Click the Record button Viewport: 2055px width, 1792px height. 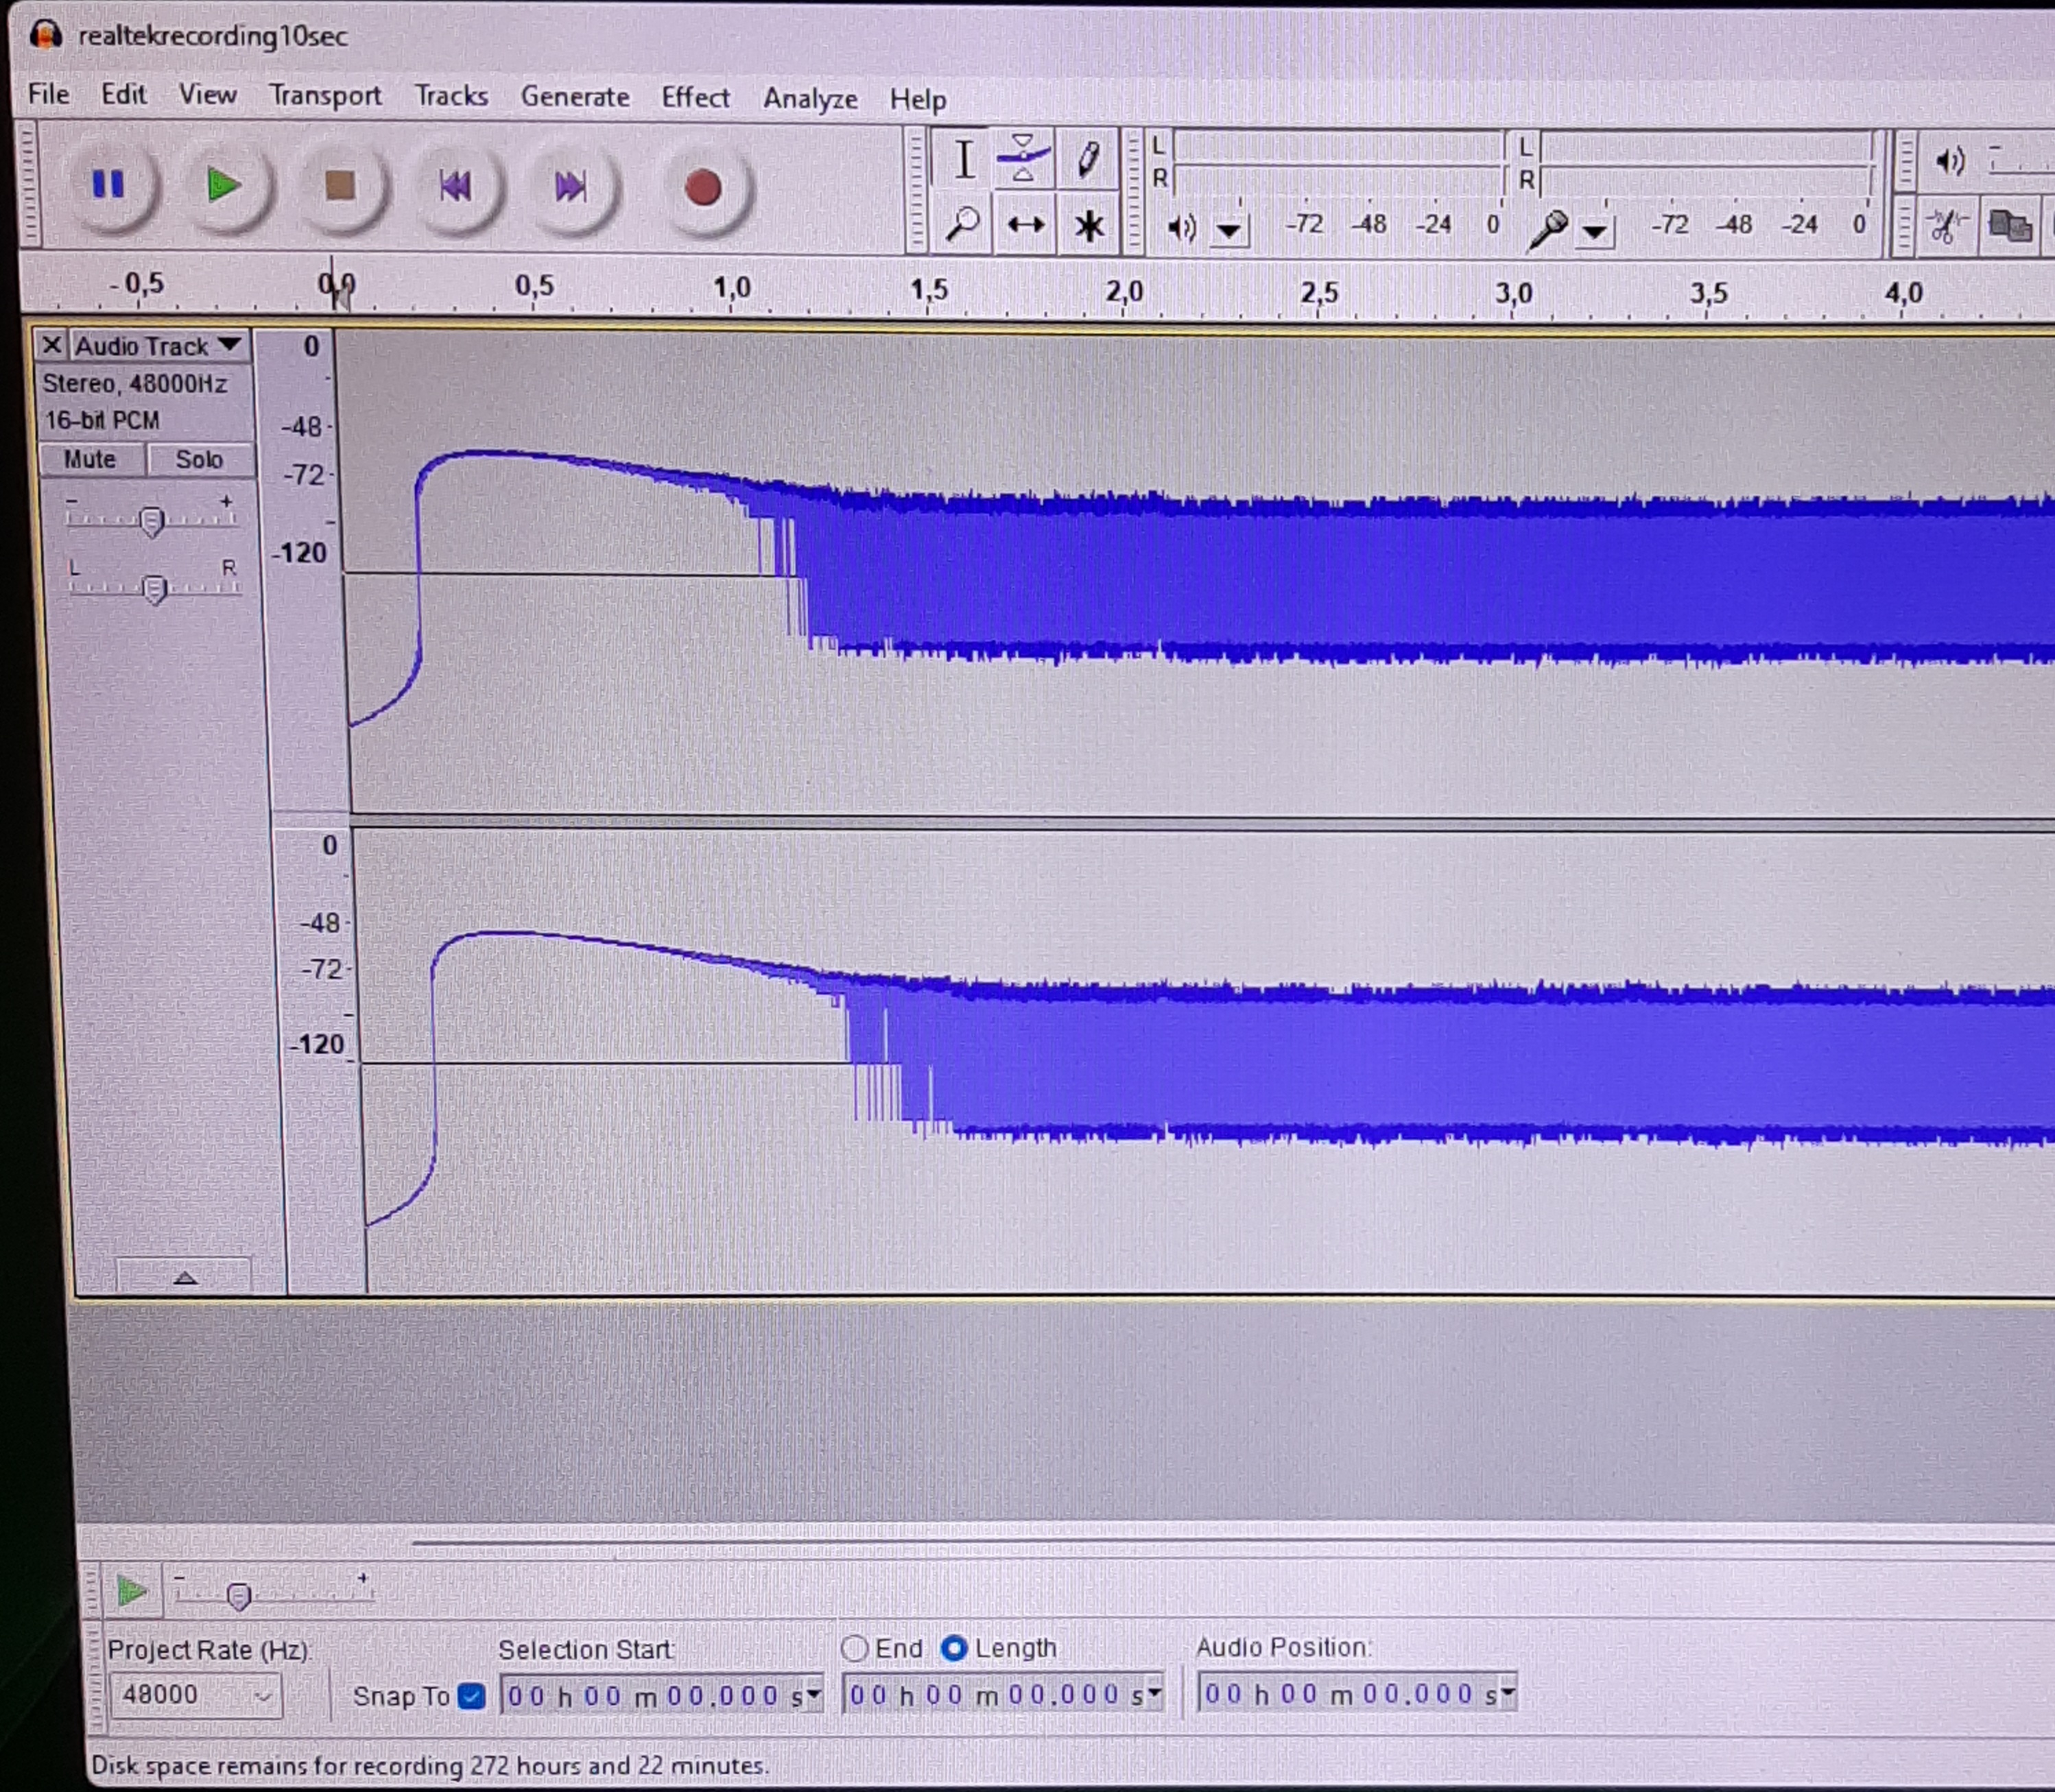pos(703,188)
